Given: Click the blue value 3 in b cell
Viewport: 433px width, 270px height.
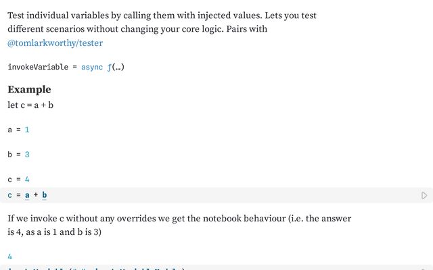Looking at the screenshot, I should click(x=27, y=155).
